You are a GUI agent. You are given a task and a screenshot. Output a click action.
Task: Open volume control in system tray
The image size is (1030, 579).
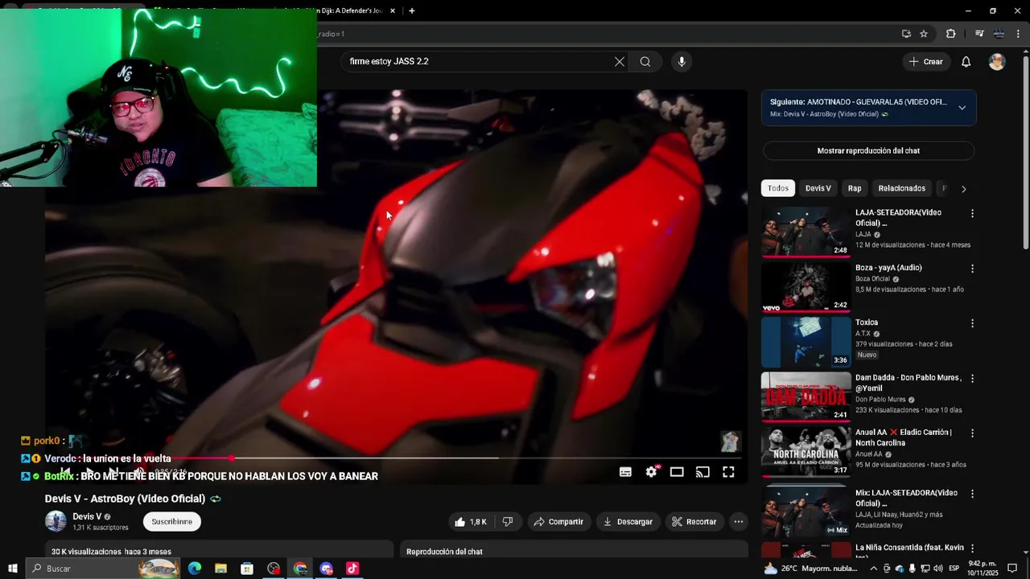coord(937,569)
